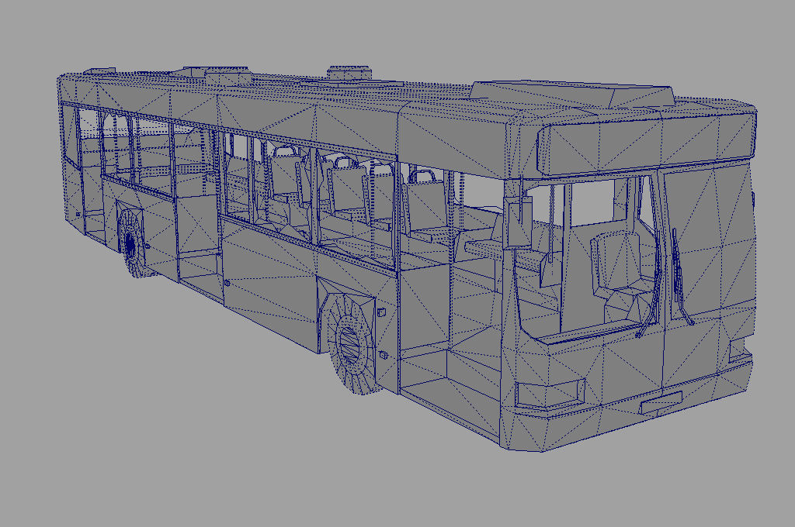Select the bus rear wheel mesh
This screenshot has width=795, height=527.
coord(133,242)
